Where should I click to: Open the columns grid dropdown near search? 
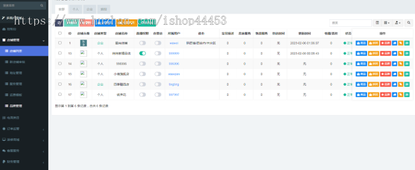pos(387,23)
